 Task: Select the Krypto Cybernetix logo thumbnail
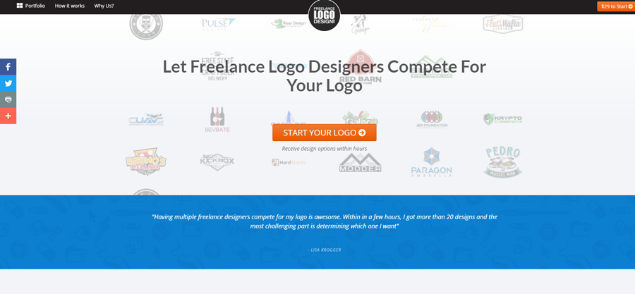502,119
